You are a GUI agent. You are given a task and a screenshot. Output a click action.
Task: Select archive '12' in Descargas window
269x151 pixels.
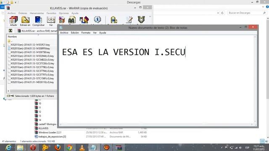click(x=38, y=112)
